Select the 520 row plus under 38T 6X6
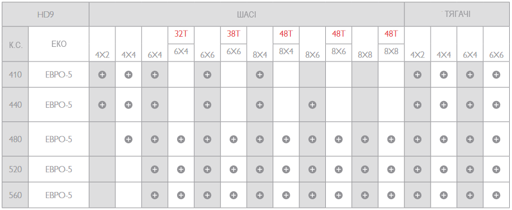Viewport: 512px width, 210px height. 234,169
